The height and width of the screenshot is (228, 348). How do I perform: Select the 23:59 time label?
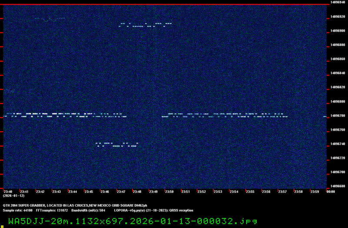point(315,192)
